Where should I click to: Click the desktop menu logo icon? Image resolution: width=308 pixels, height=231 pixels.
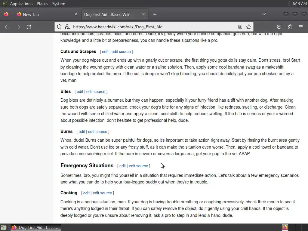(x=5, y=4)
